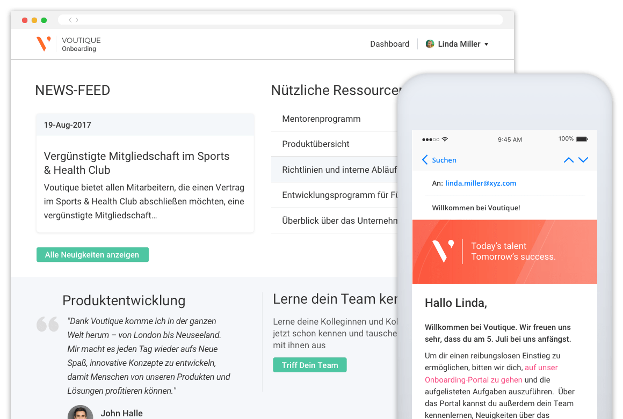623x419 pixels.
Task: Tap the phone signal strength dots
Action: pyautogui.click(x=431, y=139)
